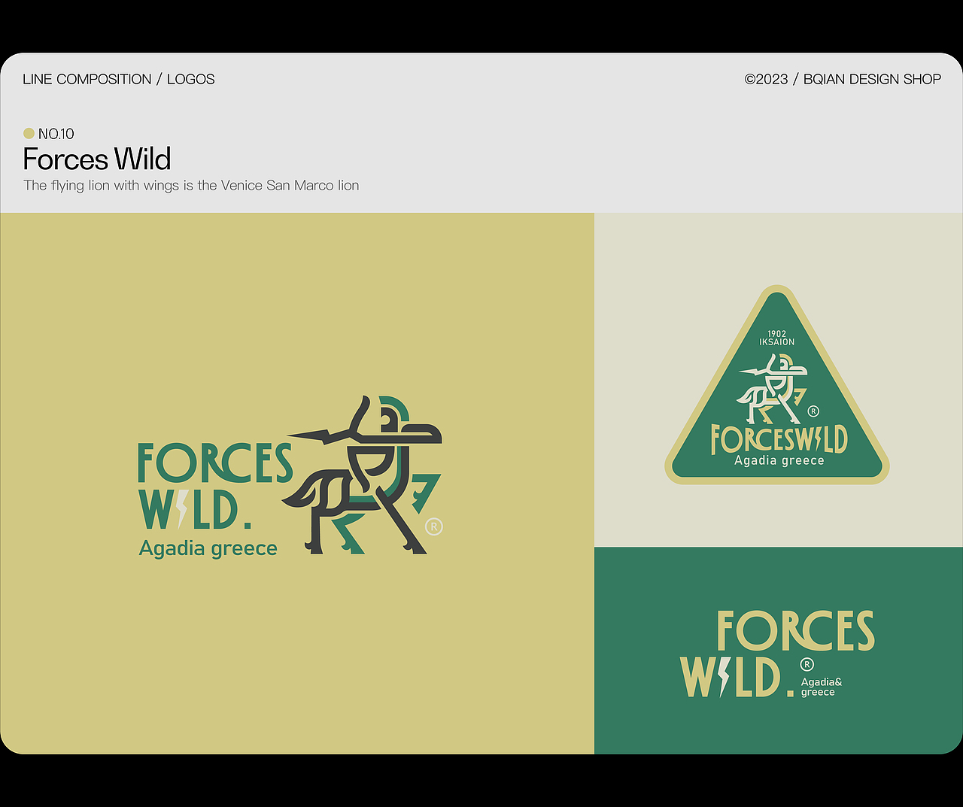Image resolution: width=963 pixels, height=807 pixels.
Task: Click the registered mark on the green panel
Action: 807,664
